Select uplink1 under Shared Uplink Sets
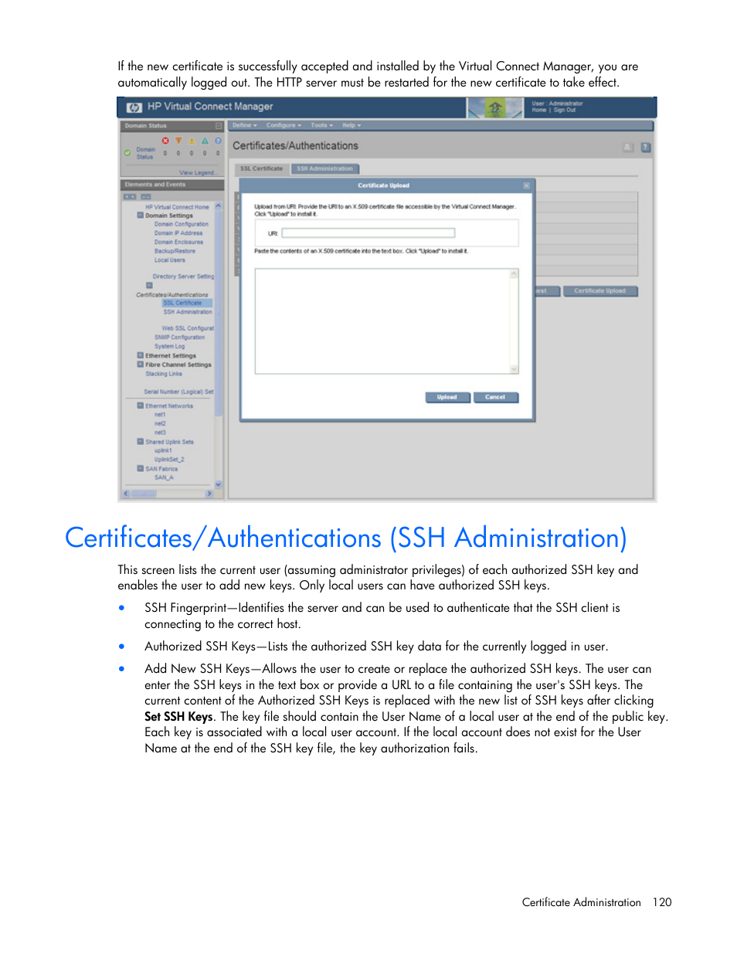 point(163,450)
